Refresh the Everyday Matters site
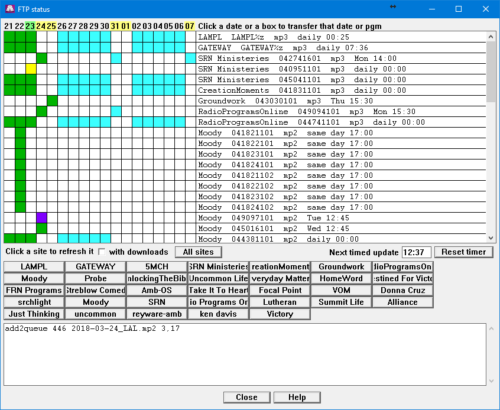500x410 pixels. coord(280,278)
